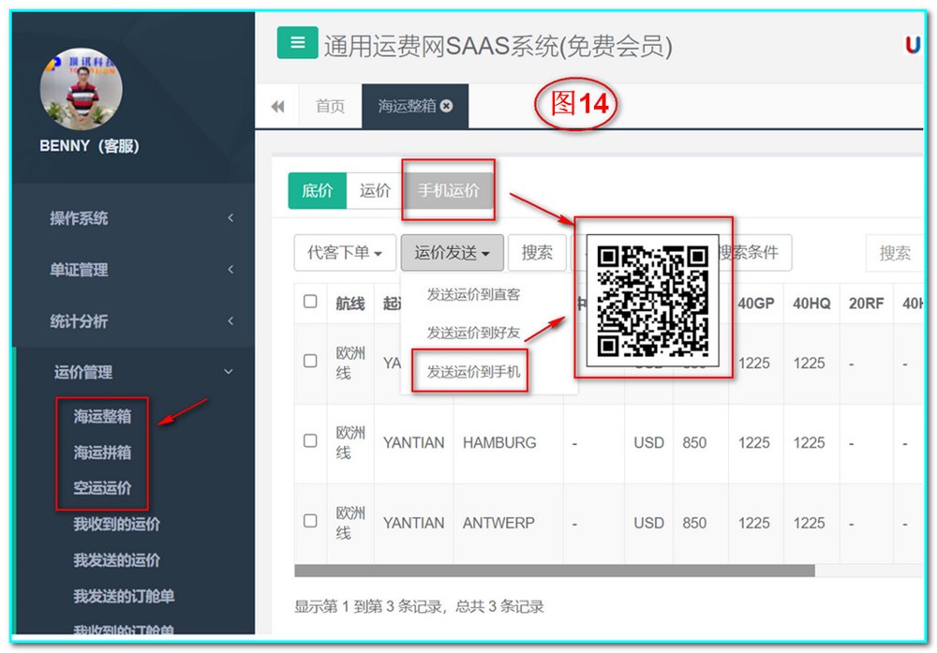This screenshot has height=653, width=937.
Task: Open the 运价发送 dropdown button
Action: 453,253
